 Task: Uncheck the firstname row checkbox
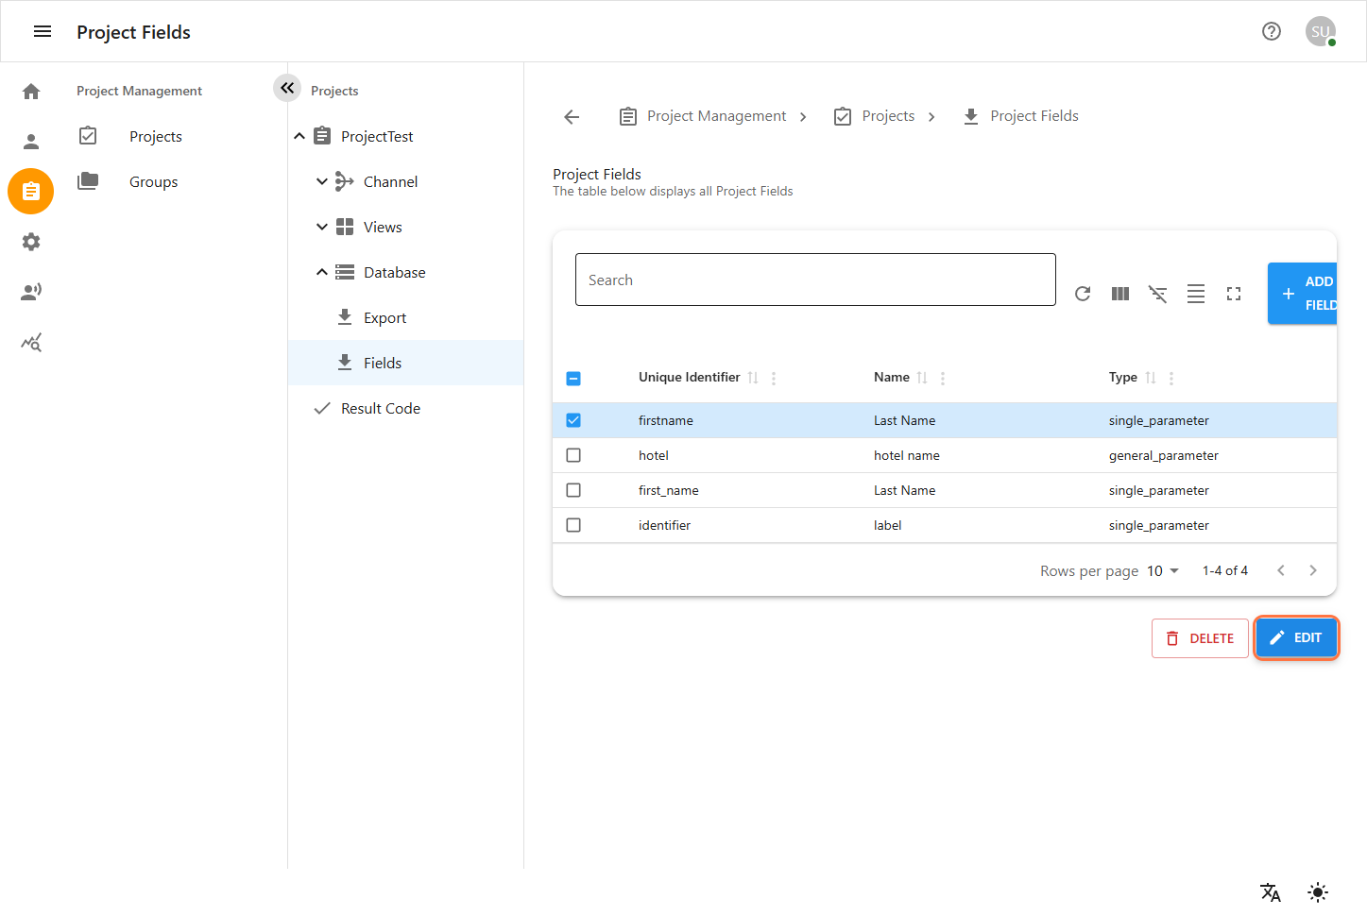coord(573,419)
